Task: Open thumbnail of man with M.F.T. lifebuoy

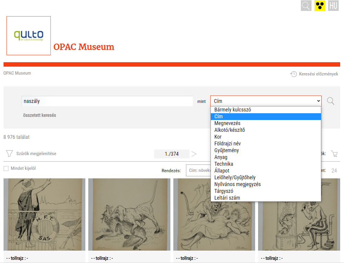Action: 45,214
